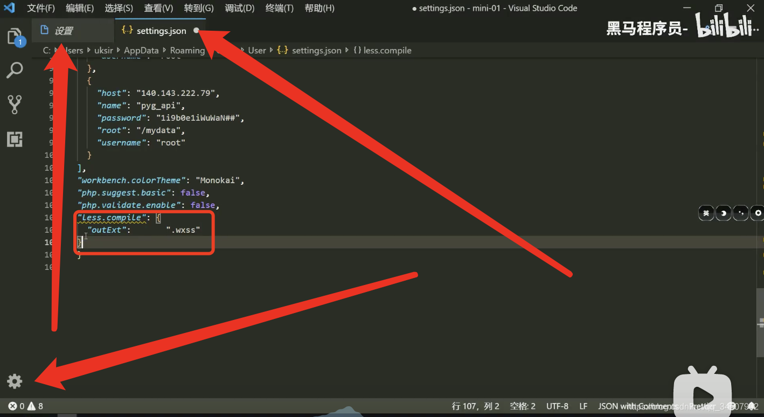
Task: Click the errors and warnings indicator in status bar
Action: click(x=24, y=406)
